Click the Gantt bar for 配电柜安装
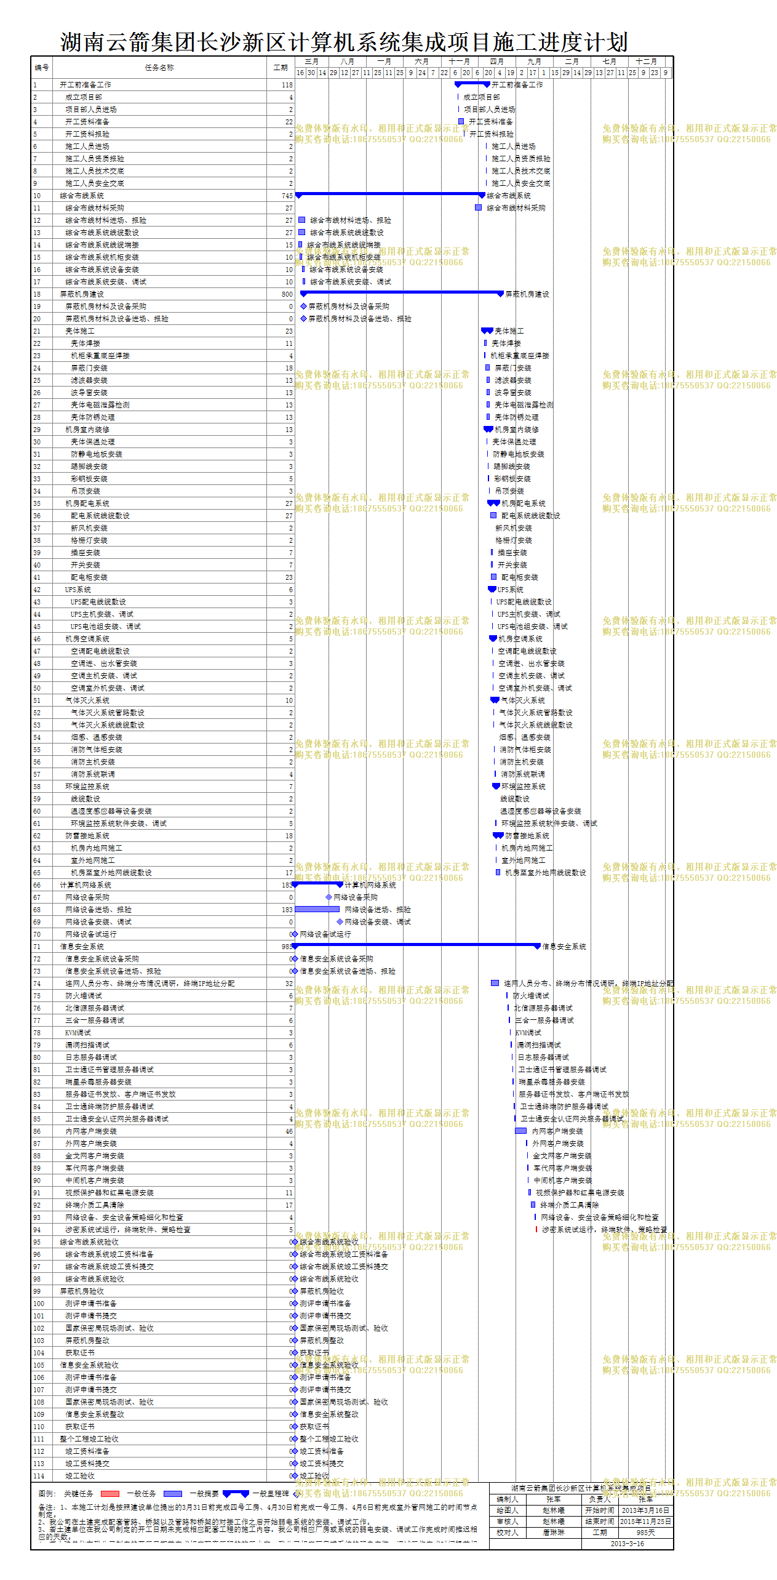This screenshot has height=1580, width=777. 493,577
